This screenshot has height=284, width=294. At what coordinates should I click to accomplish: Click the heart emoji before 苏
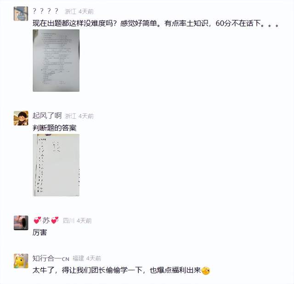coord(37,221)
